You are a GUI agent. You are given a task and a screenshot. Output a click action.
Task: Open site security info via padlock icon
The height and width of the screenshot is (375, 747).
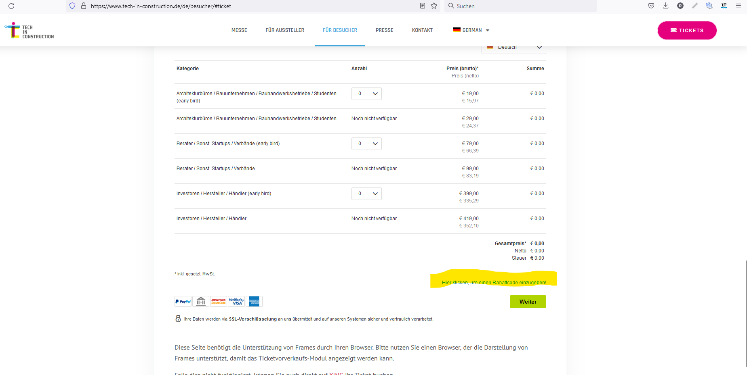84,6
